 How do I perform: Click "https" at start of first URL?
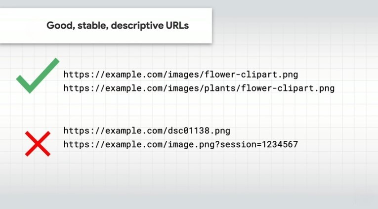76,75
